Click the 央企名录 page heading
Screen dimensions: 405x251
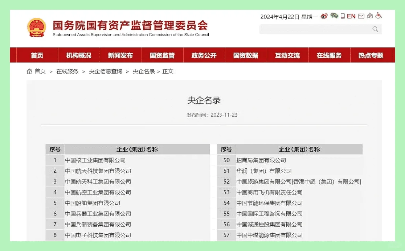(x=204, y=100)
